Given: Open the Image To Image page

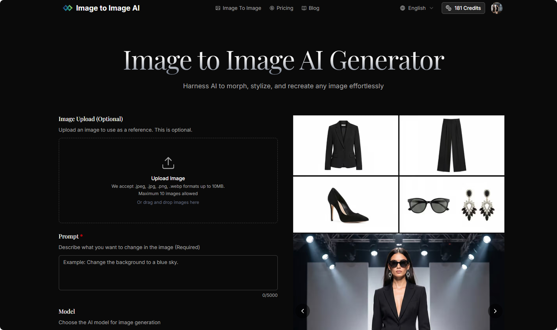Looking at the screenshot, I should tap(242, 8).
